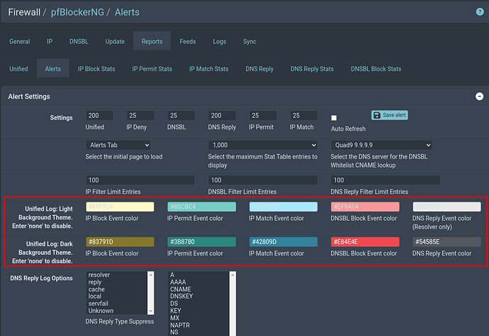Select cache in DNS Reply Type Suppress list
The height and width of the screenshot is (336, 489).
[117, 289]
